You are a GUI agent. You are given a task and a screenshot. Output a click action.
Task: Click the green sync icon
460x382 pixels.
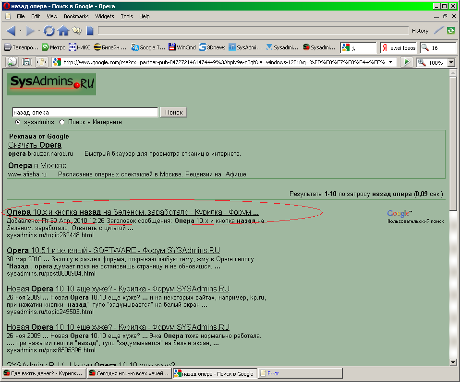pos(451,30)
